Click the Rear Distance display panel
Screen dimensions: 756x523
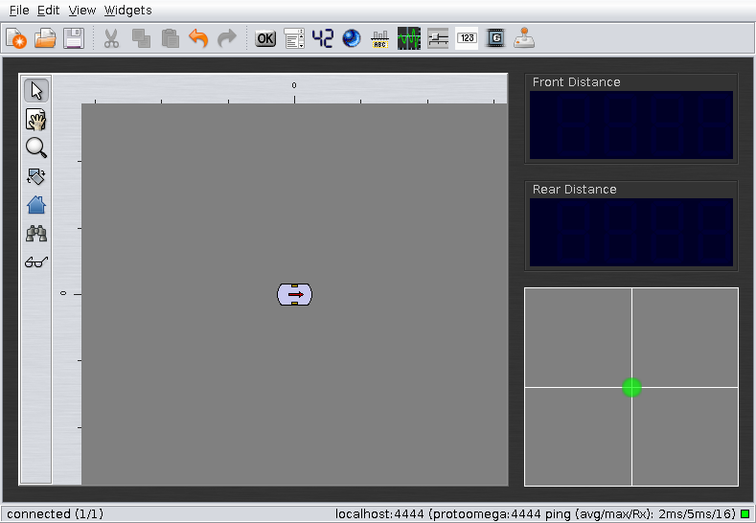pos(631,233)
